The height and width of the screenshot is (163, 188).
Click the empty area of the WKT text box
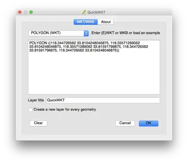pos(94,73)
